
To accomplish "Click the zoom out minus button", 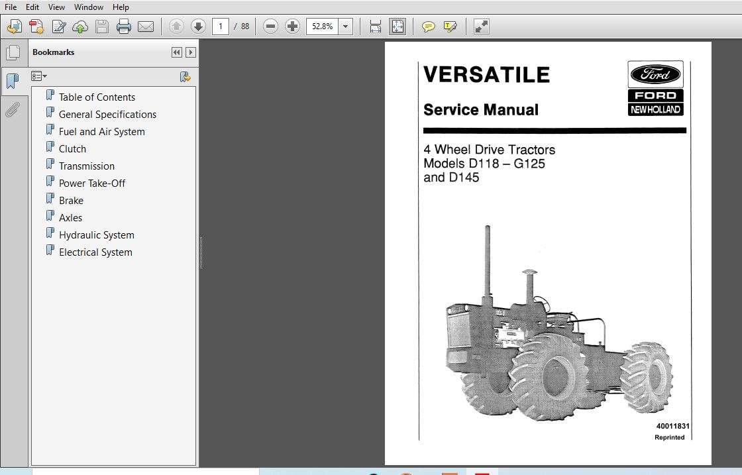I will (x=271, y=26).
